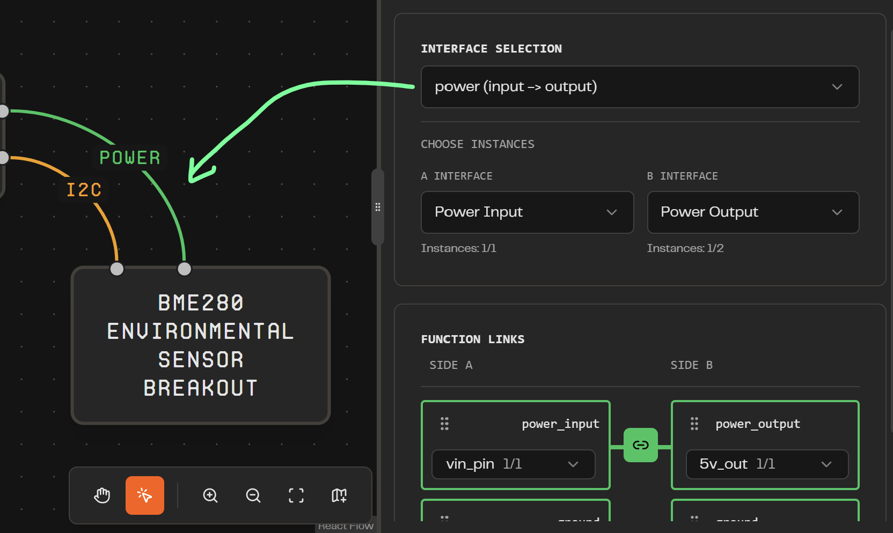Viewport: 893px width, 533px height.
Task: Click the POWER edge label
Action: coord(130,158)
